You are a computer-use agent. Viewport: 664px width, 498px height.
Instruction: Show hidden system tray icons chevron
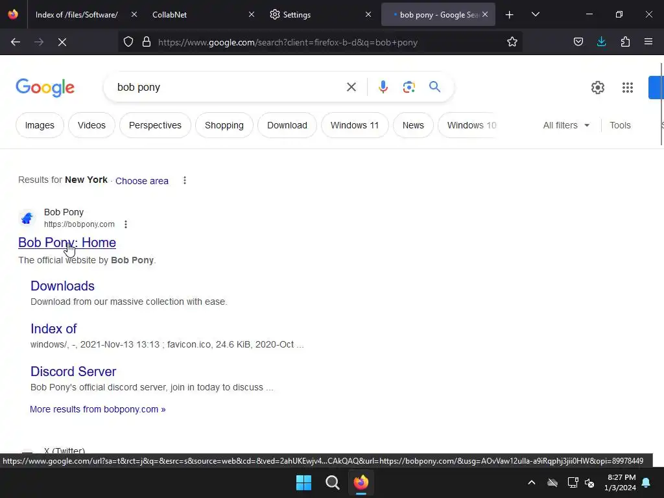coord(532,482)
